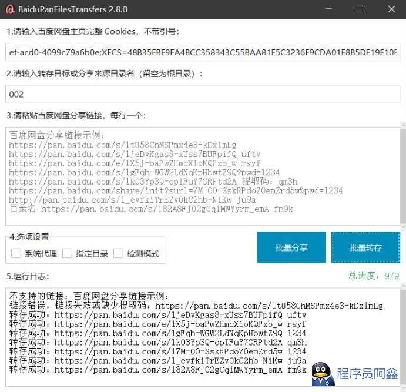
Task: Click the log line '不支持的链接'
Action: click(89, 296)
